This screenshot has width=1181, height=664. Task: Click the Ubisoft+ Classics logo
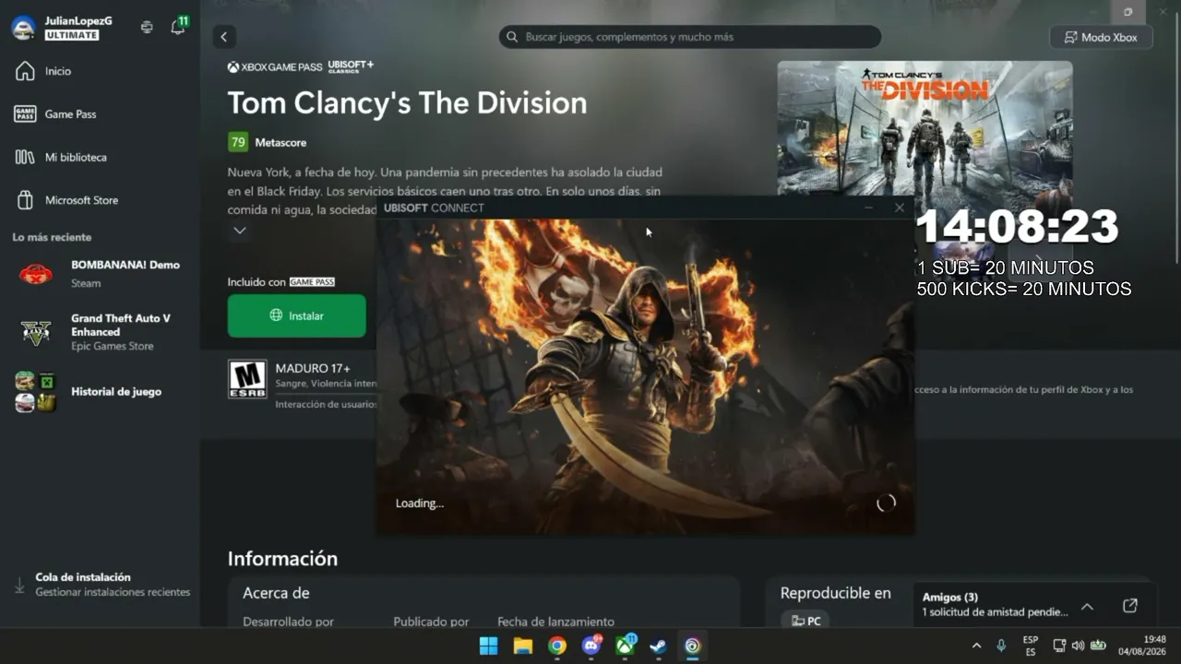click(351, 66)
